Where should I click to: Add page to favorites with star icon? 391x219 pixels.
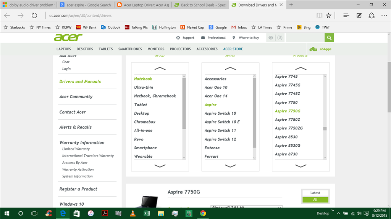pyautogui.click(x=329, y=16)
